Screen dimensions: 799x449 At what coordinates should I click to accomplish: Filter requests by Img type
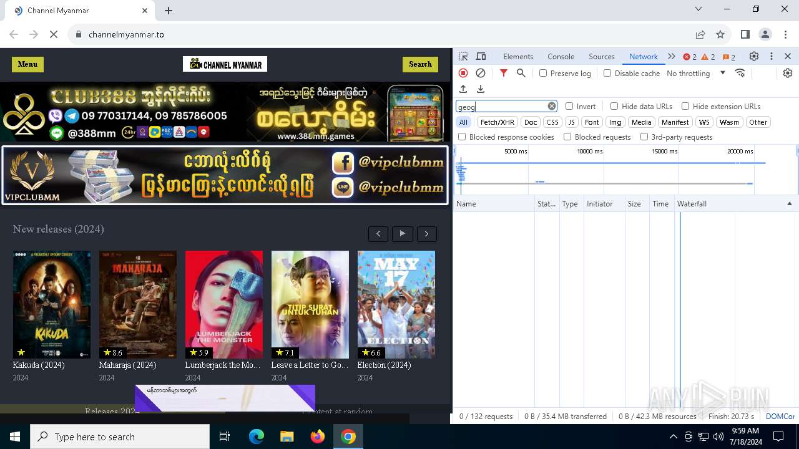coord(615,122)
